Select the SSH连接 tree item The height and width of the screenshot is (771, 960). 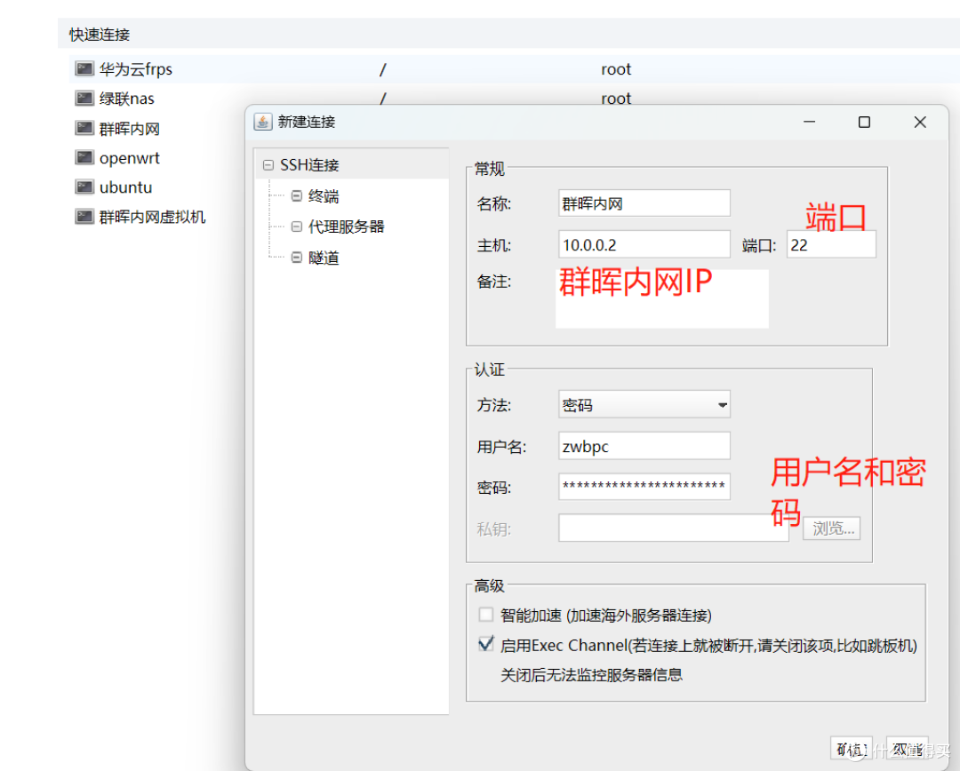click(309, 165)
